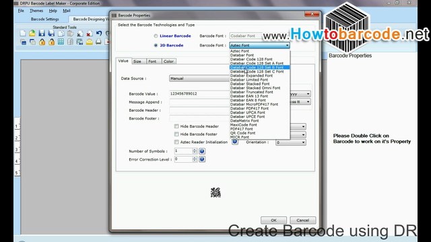431x242 pixels.
Task: Open the disabled Codabar Font dropdown
Action: click(x=246, y=36)
